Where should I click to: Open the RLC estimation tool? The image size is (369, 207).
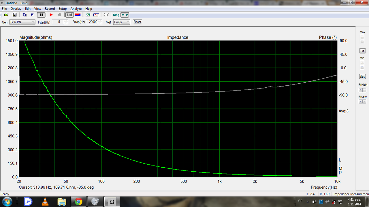[x=106, y=15]
